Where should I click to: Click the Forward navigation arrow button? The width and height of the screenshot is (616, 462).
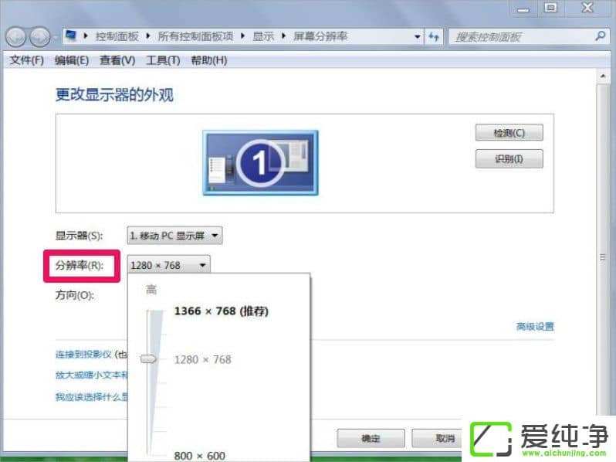[x=39, y=37]
